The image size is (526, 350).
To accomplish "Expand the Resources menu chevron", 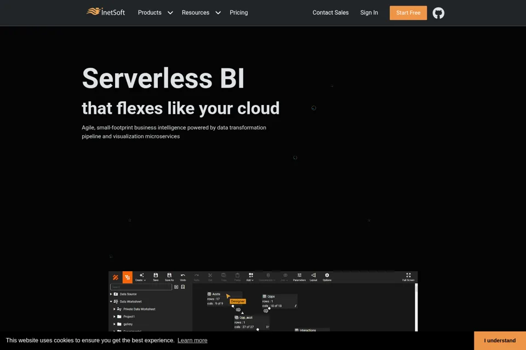I will [218, 13].
